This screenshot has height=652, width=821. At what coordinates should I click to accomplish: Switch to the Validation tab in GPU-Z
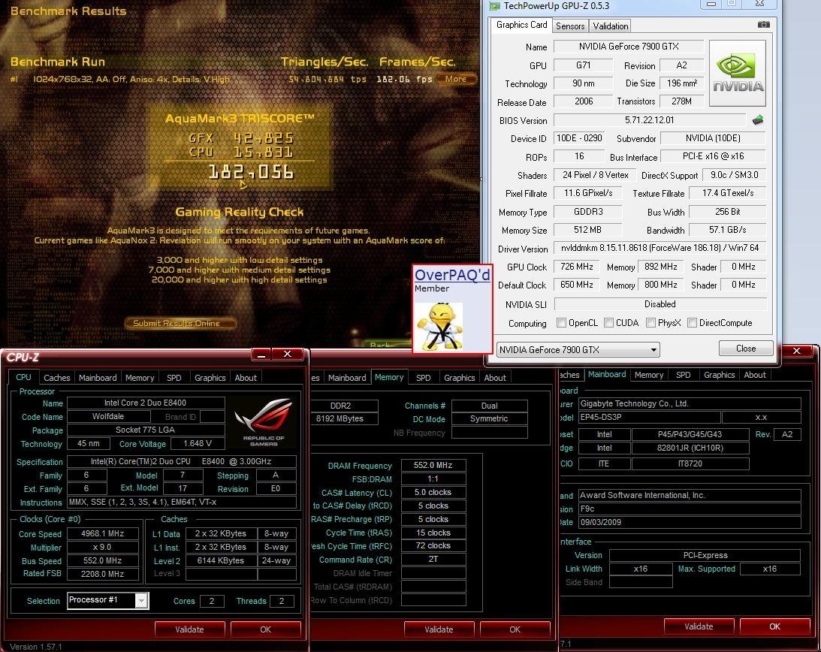610,26
